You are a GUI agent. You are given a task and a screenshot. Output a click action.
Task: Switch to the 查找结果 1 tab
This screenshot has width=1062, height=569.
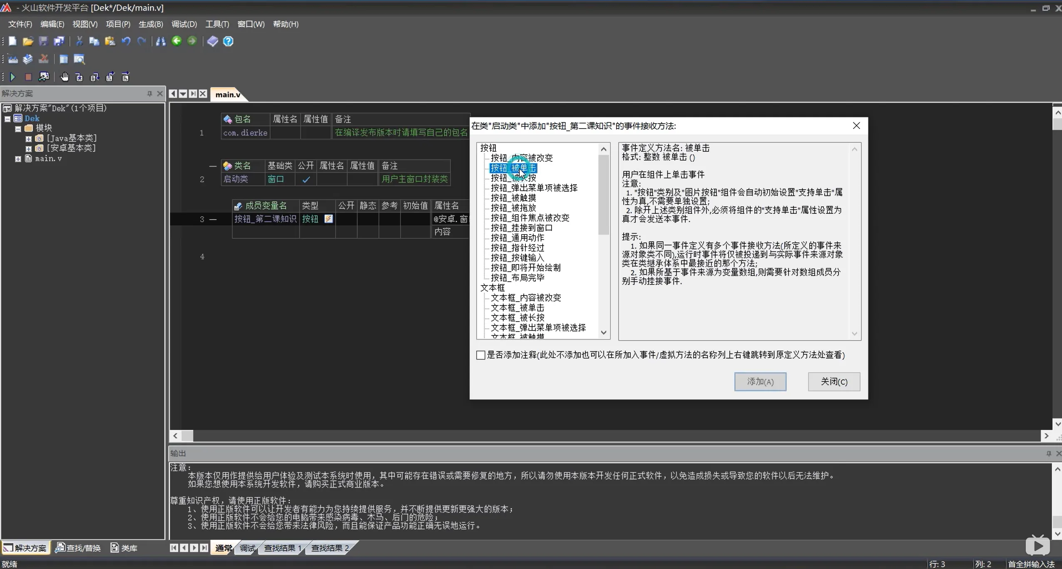[282, 548]
